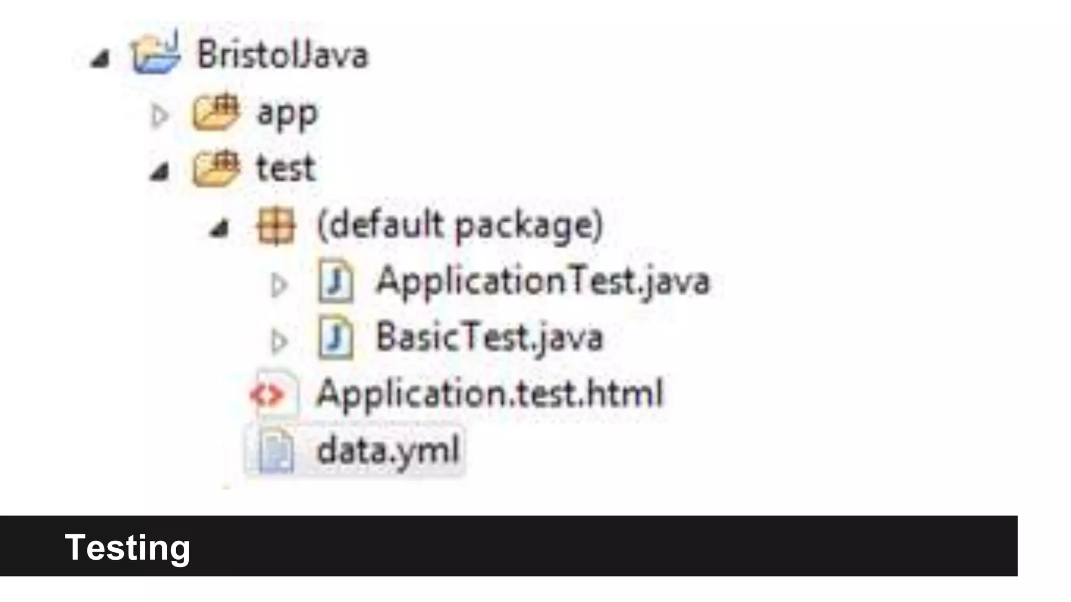Screen dimensions: 1071x602
Task: Expand the app folder arrow
Action: click(x=159, y=115)
